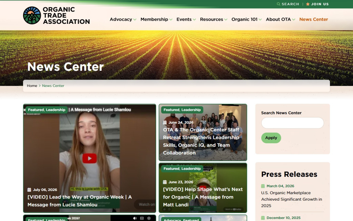This screenshot has width=353, height=221.
Task: Click the News Center page heading
Action: (65, 67)
